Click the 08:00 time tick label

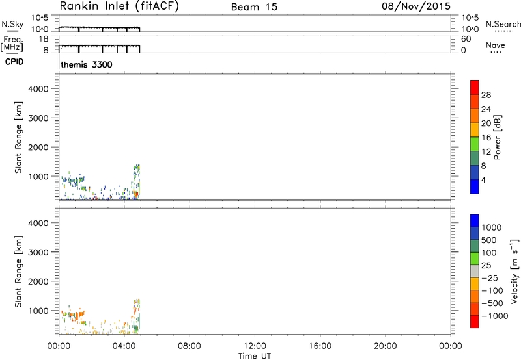click(190, 346)
